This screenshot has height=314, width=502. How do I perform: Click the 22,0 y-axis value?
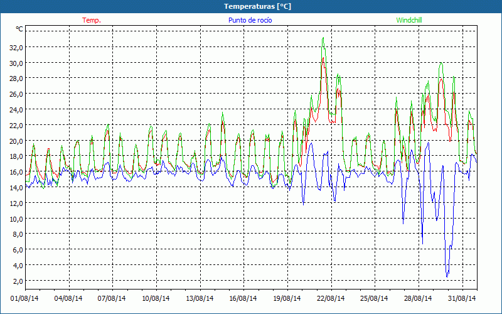point(16,125)
